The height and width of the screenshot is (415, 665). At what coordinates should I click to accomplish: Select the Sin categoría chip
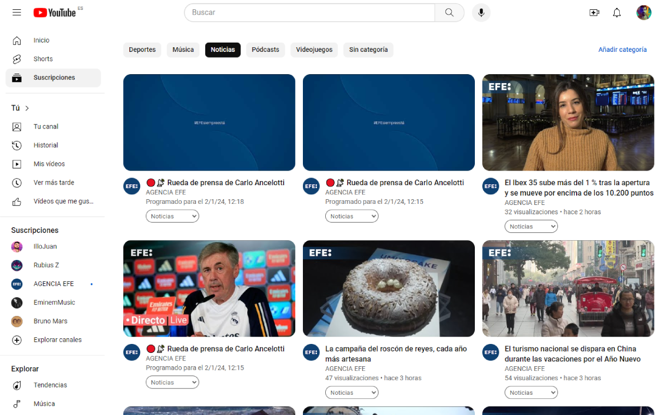point(368,50)
